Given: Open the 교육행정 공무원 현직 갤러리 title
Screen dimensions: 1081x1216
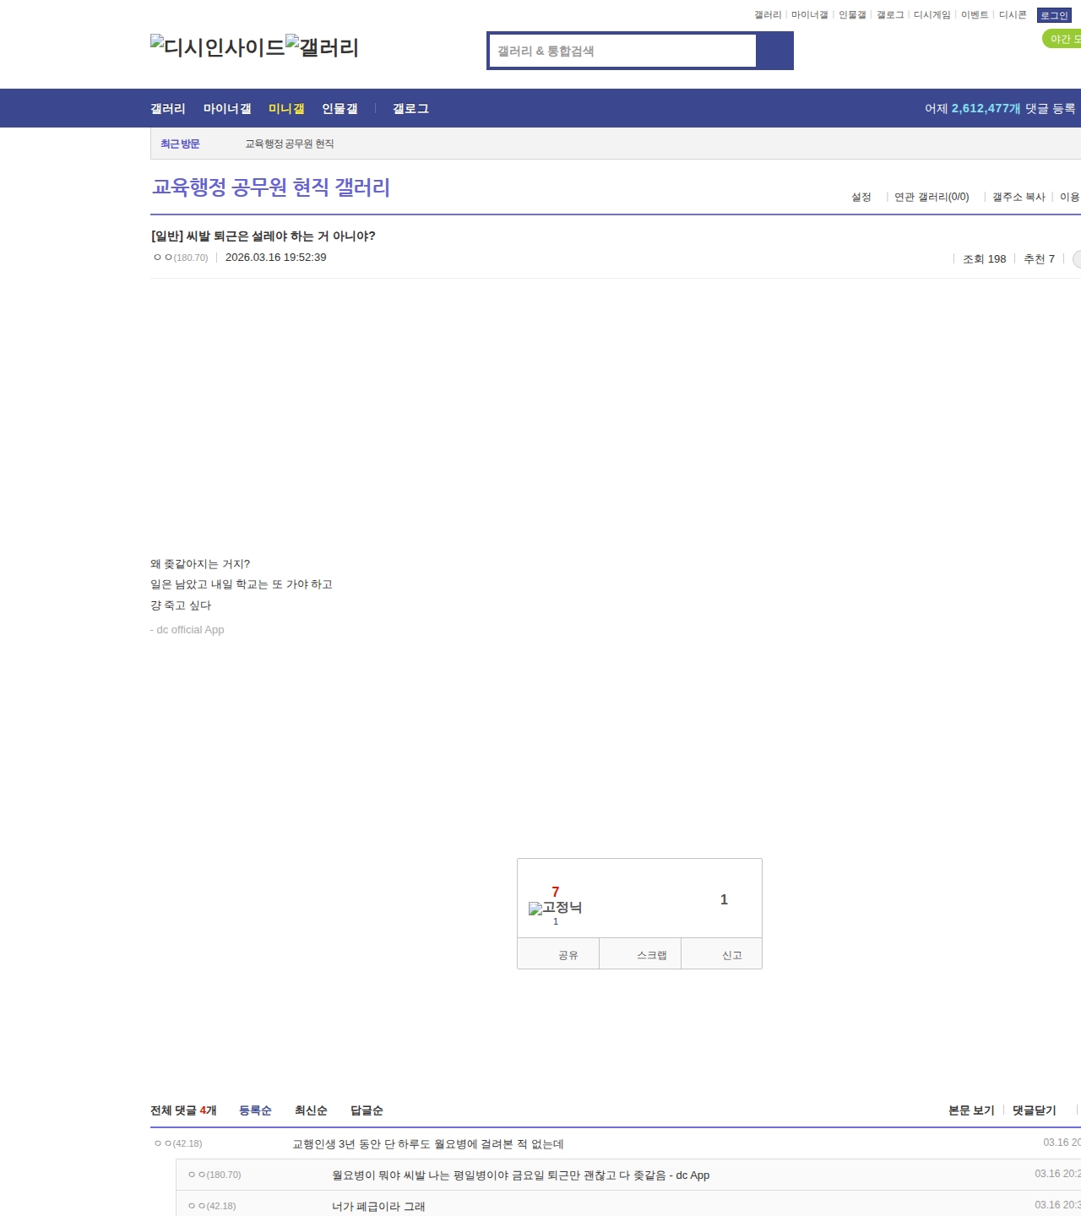Looking at the screenshot, I should (270, 187).
